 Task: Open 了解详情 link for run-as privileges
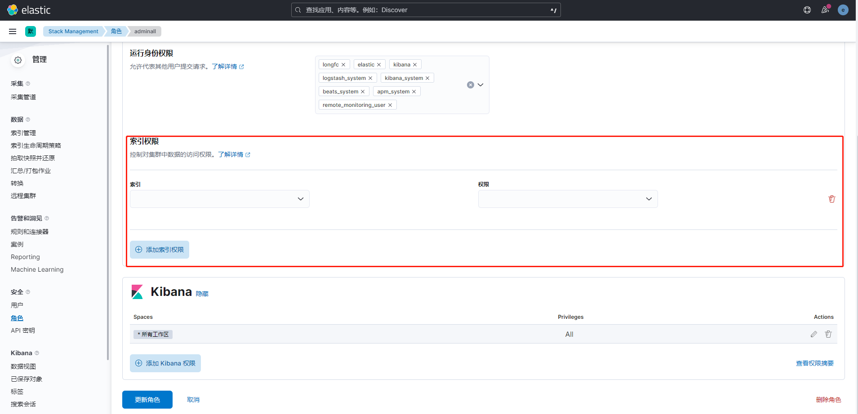coord(228,66)
